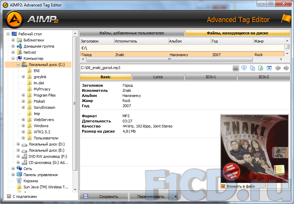Open the ID3v2 tab
294x204 pixels.
[264, 77]
